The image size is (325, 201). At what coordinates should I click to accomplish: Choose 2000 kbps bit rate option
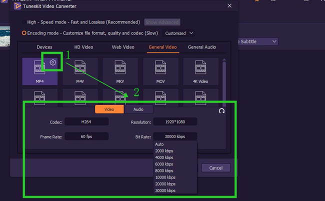tap(175, 151)
